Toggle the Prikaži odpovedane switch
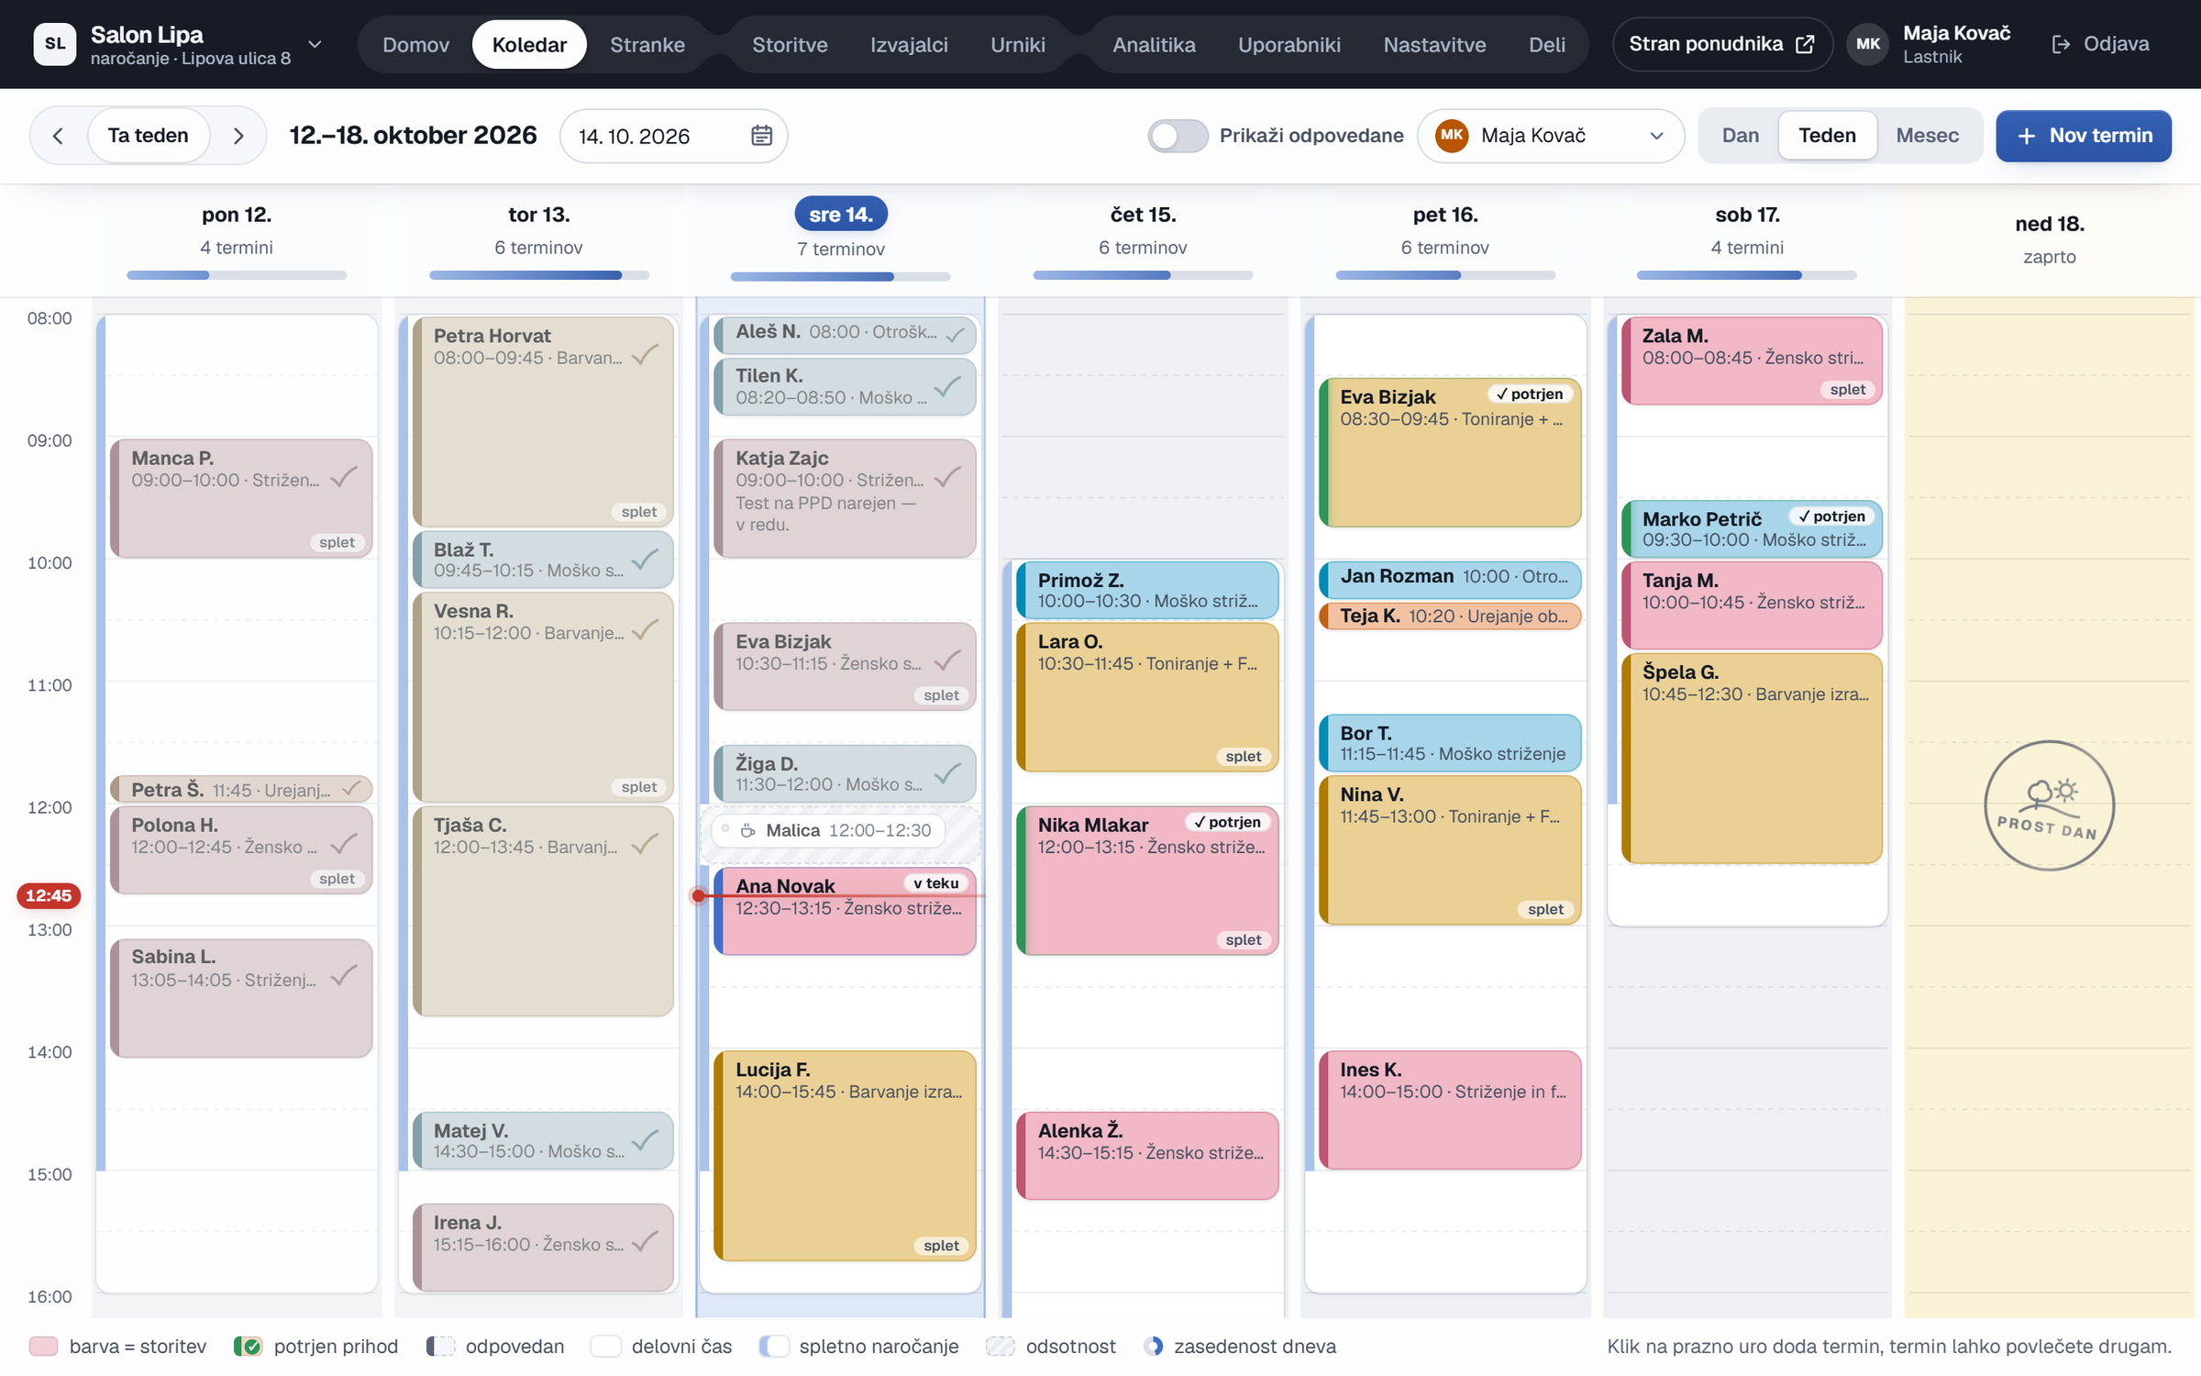The height and width of the screenshot is (1376, 2201). (x=1178, y=136)
